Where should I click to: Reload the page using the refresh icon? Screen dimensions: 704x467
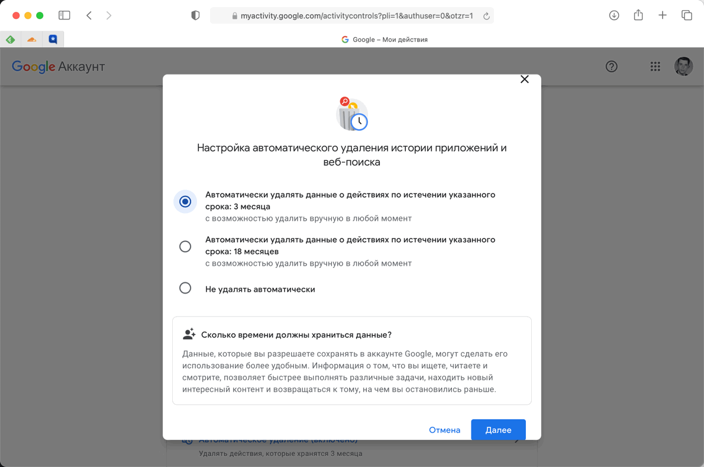[x=486, y=15]
